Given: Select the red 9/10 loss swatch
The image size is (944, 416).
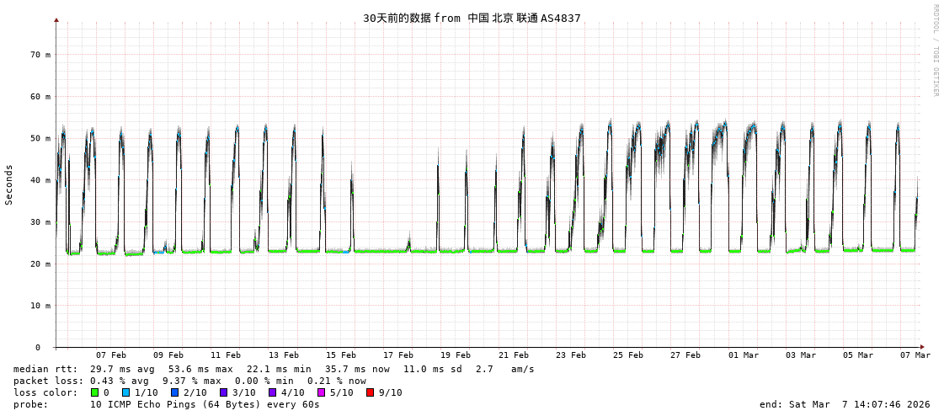Looking at the screenshot, I should tap(371, 392).
